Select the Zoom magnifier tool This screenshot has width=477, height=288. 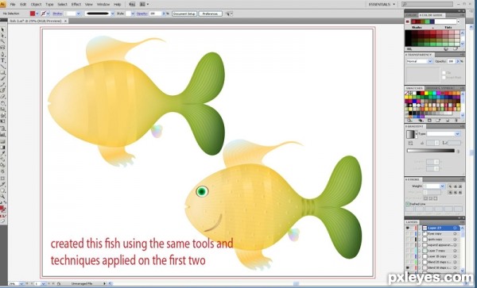pyautogui.click(x=2, y=197)
